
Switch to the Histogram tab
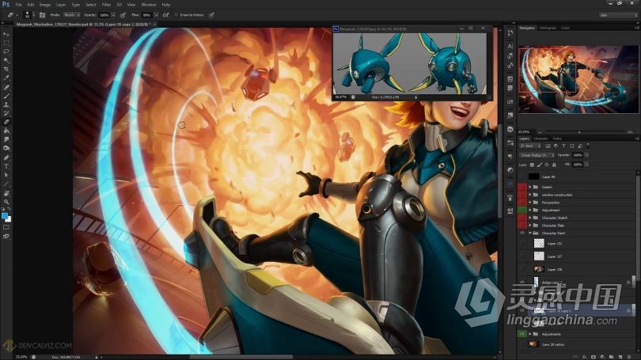(x=548, y=28)
